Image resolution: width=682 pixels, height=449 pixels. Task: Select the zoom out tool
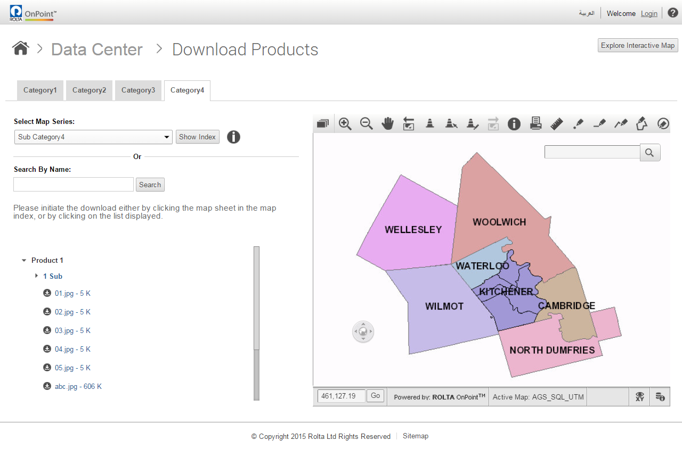[x=366, y=124]
